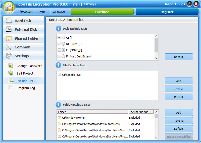Click Include the sub... column header

(140, 112)
